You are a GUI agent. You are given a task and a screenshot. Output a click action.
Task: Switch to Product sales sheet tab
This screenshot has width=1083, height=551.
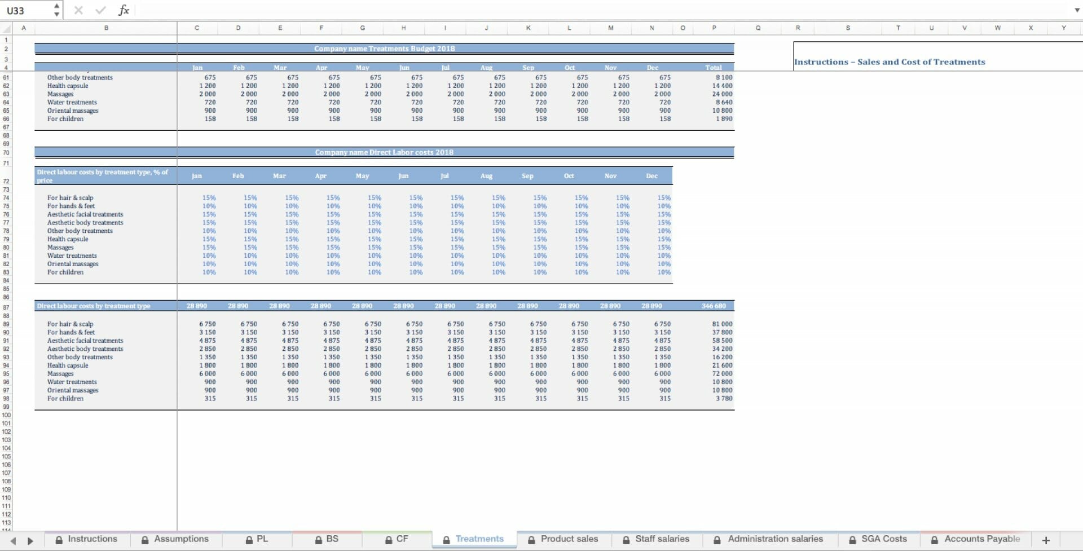563,539
